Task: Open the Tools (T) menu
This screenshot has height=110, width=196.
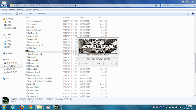Action: click(28, 10)
